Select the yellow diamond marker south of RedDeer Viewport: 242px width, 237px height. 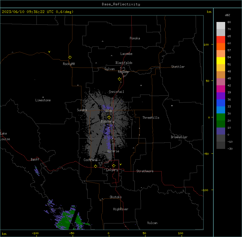[x=119, y=79]
